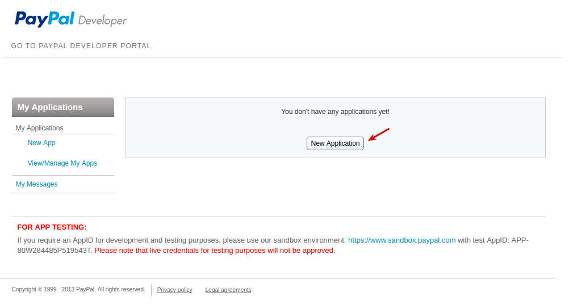573x305 pixels.
Task: Click the 'You don't have any applications yet!' message
Action: pyautogui.click(x=335, y=112)
